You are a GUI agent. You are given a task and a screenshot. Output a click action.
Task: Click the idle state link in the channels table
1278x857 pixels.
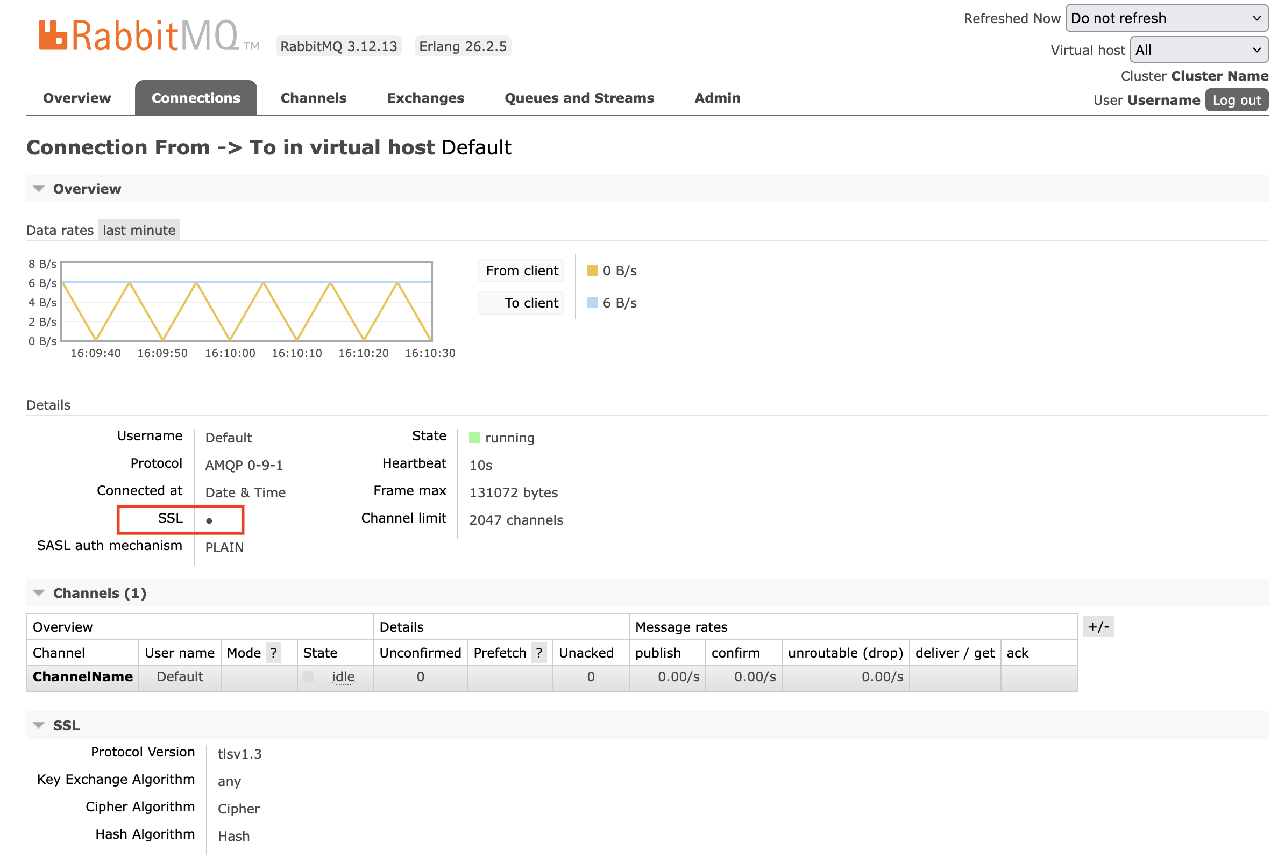pyautogui.click(x=343, y=677)
